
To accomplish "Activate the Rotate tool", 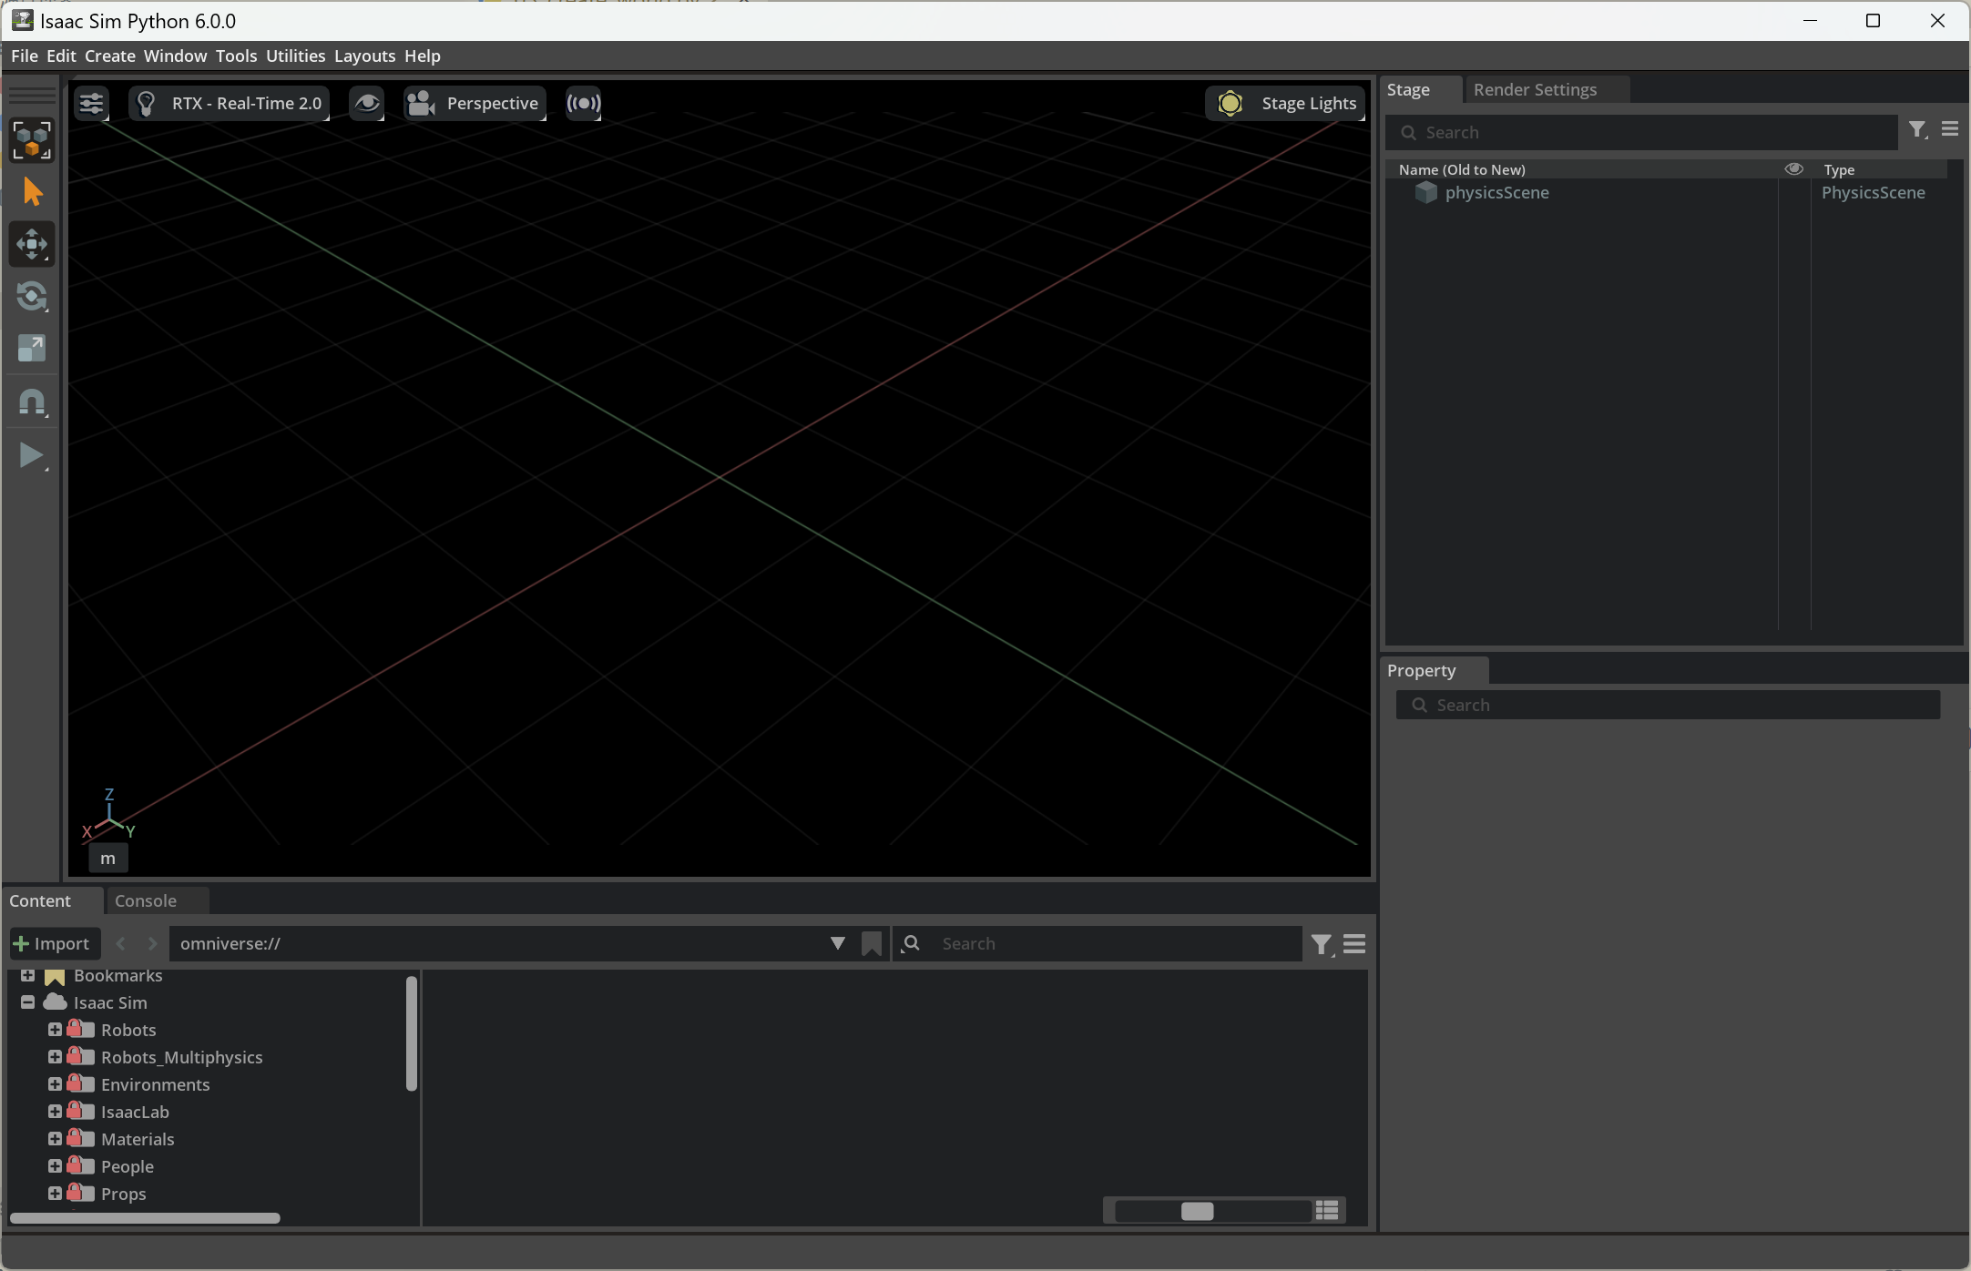I will click(x=32, y=296).
